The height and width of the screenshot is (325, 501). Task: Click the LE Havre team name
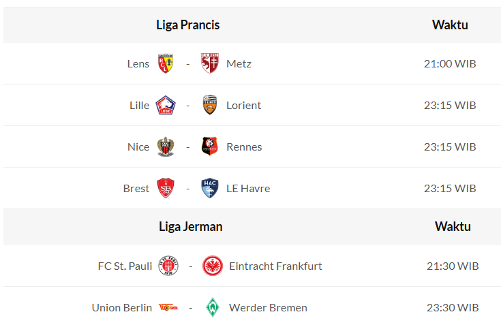[x=248, y=188]
